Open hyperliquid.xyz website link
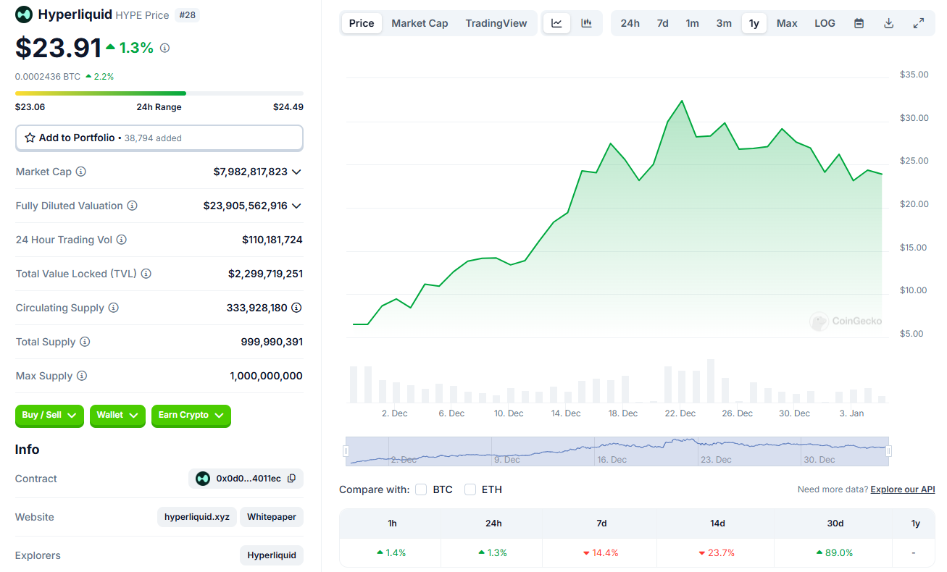Image resolution: width=947 pixels, height=572 pixels. pyautogui.click(x=197, y=517)
